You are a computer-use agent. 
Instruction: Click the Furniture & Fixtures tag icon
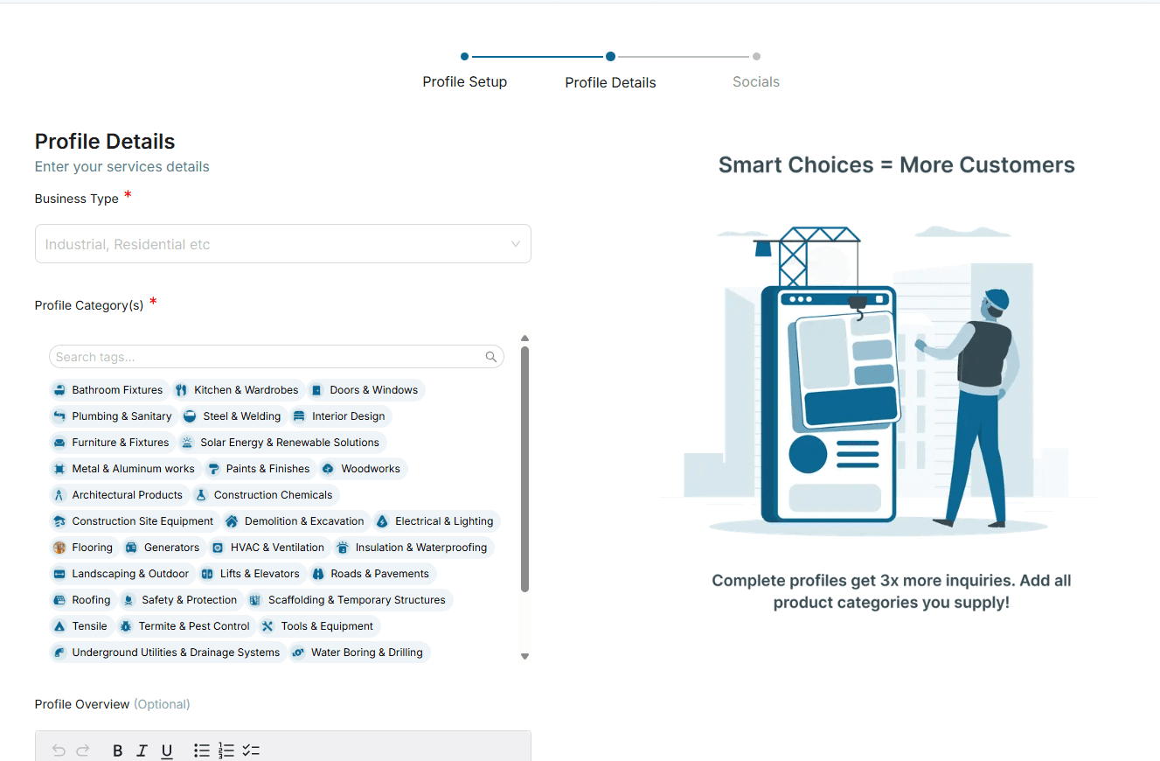(x=59, y=443)
